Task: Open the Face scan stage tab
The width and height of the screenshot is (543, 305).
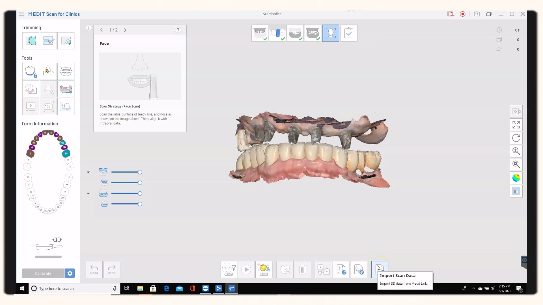Action: [x=331, y=33]
